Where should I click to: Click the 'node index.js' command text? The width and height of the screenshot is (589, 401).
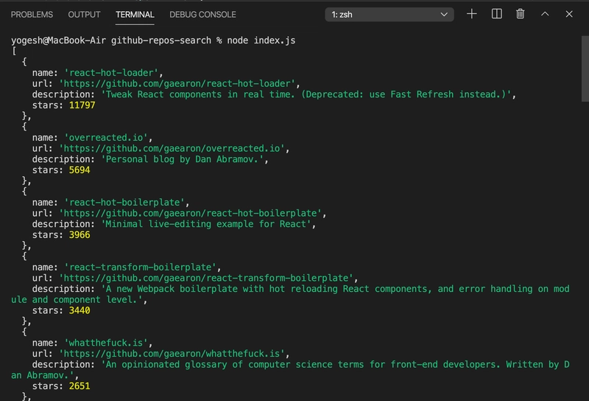[x=261, y=41]
